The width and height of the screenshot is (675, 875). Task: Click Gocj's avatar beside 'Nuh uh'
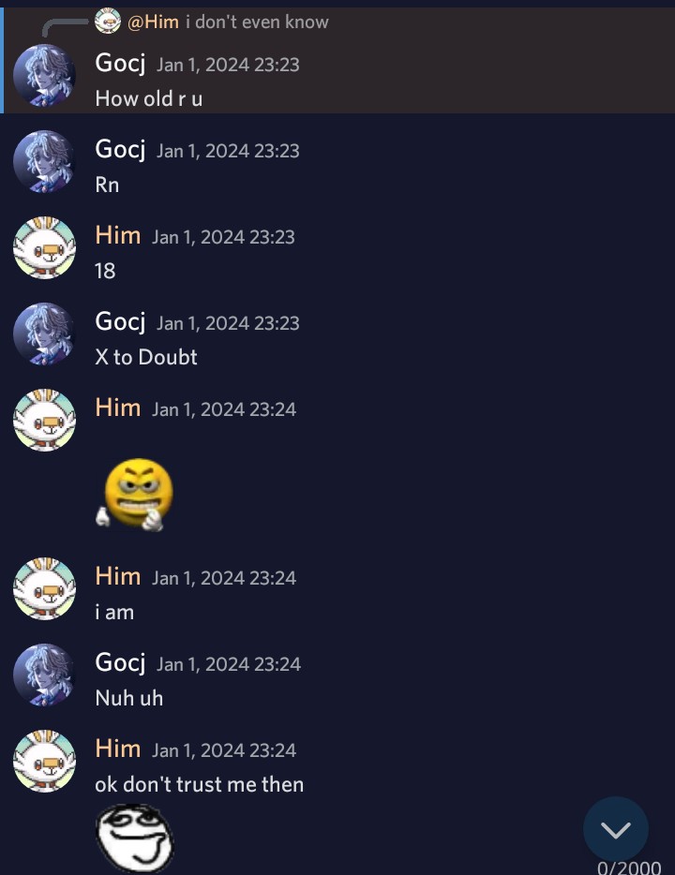pyautogui.click(x=44, y=675)
